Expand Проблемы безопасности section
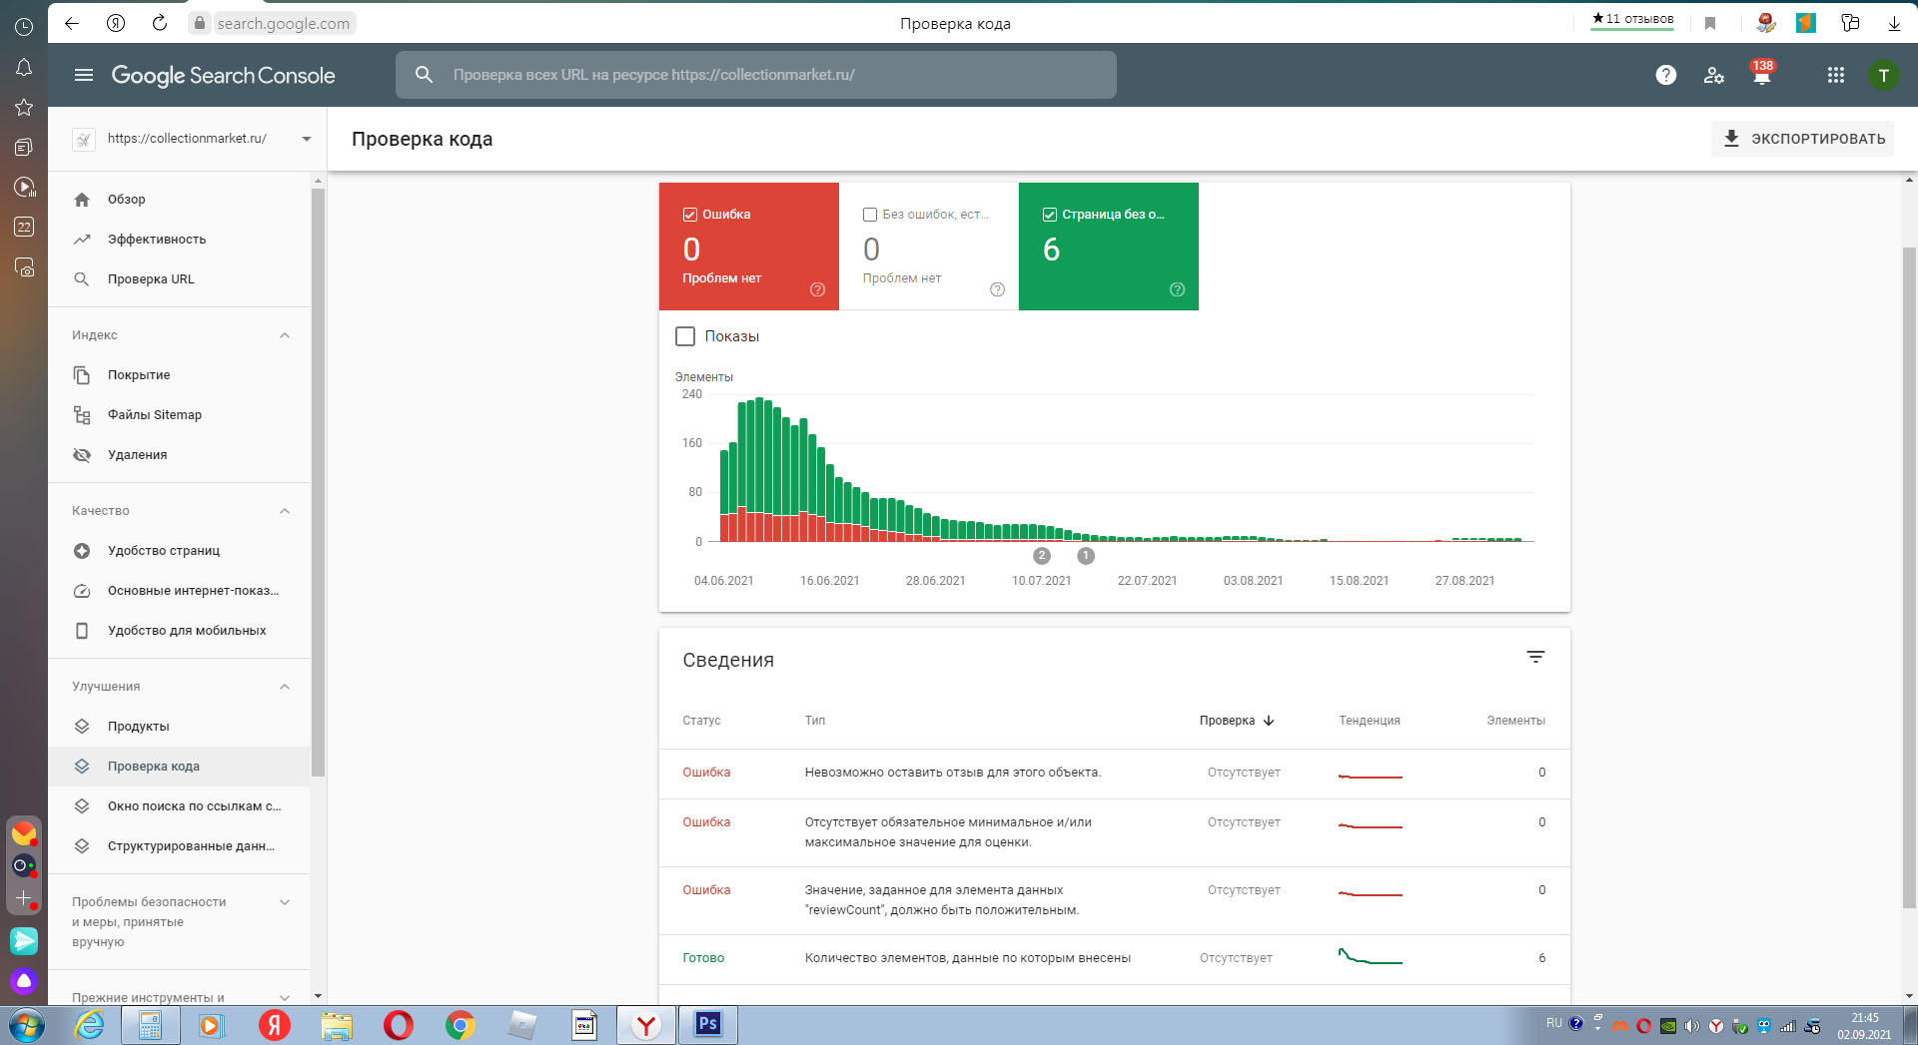This screenshot has width=1918, height=1045. [x=285, y=902]
